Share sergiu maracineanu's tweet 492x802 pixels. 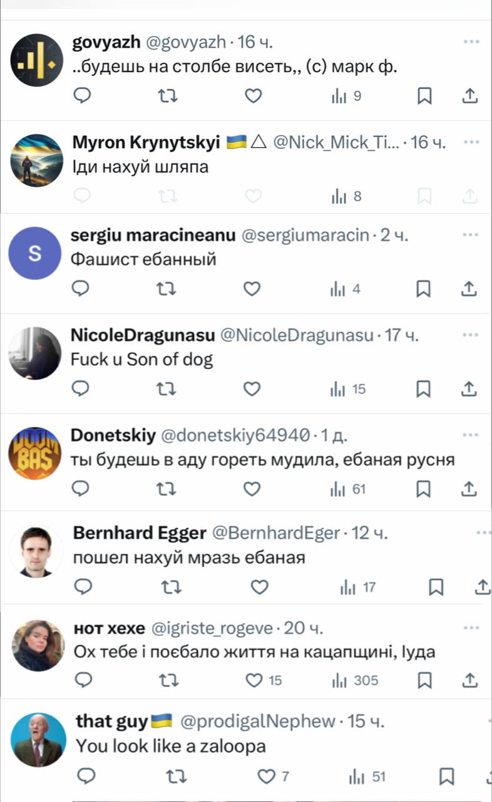pyautogui.click(x=469, y=289)
